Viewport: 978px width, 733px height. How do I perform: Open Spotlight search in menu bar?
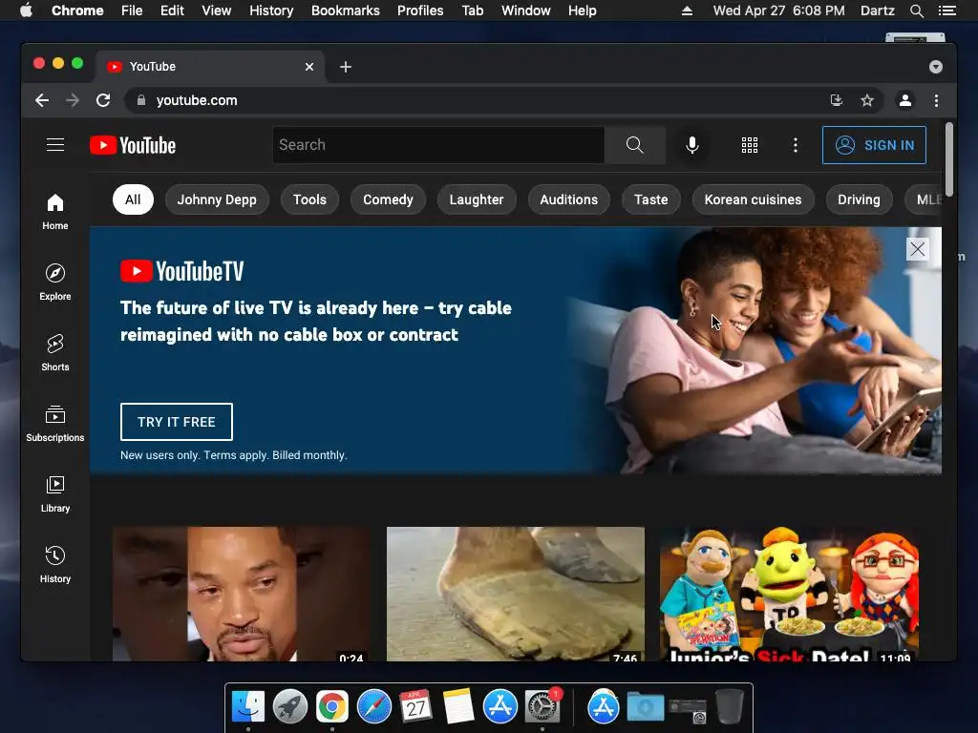(x=916, y=10)
